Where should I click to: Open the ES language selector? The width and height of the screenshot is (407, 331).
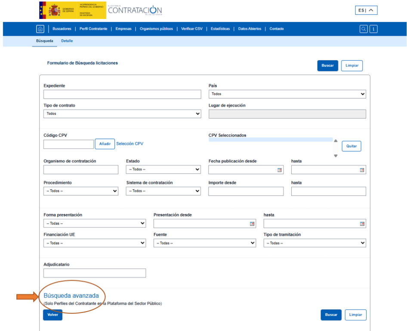coord(367,10)
